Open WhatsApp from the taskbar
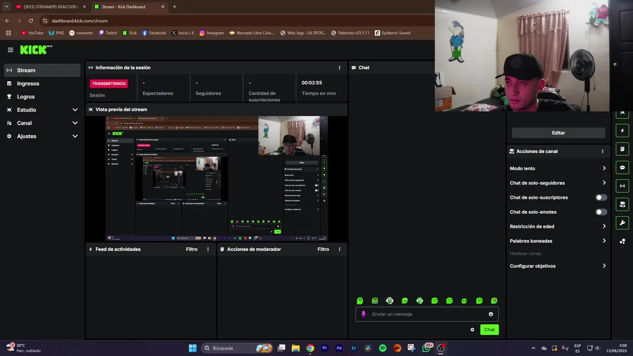 point(426,348)
